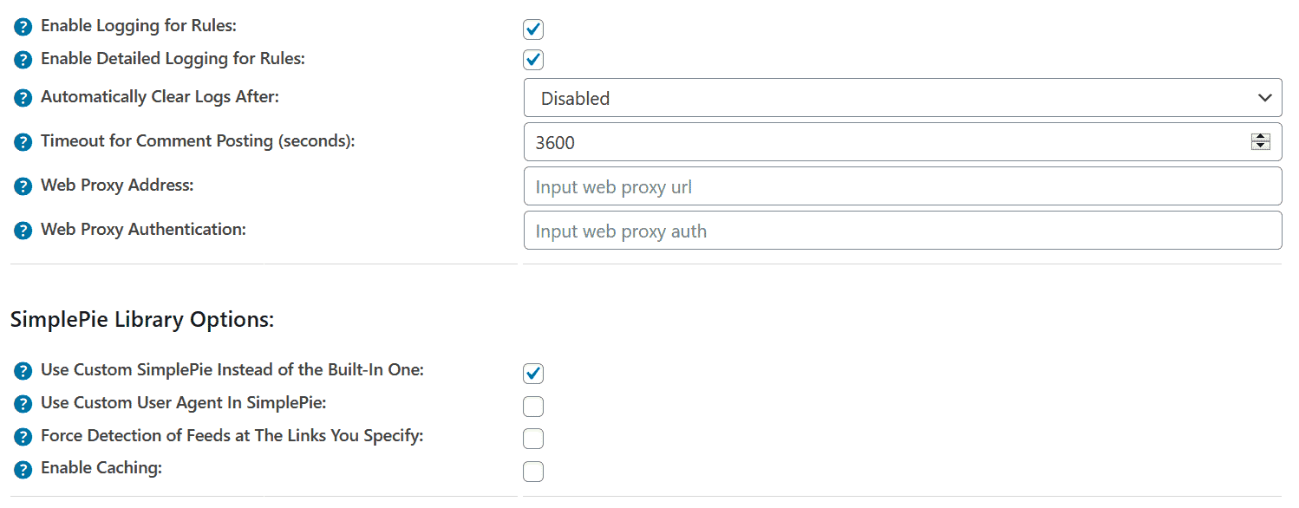Enable Use Custom User Agent In SimplePie
This screenshot has height=508, width=1299.
click(533, 406)
